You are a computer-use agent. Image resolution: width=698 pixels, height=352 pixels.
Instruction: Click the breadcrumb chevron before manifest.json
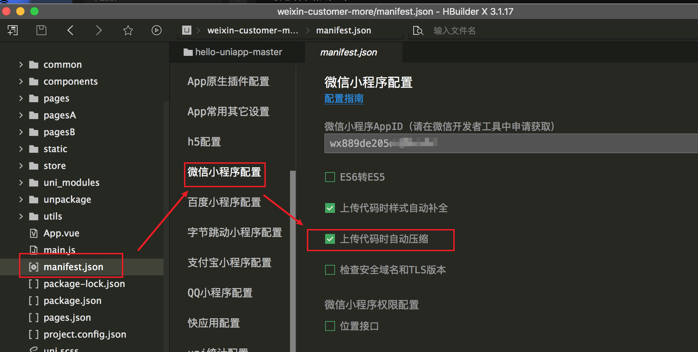(x=308, y=31)
